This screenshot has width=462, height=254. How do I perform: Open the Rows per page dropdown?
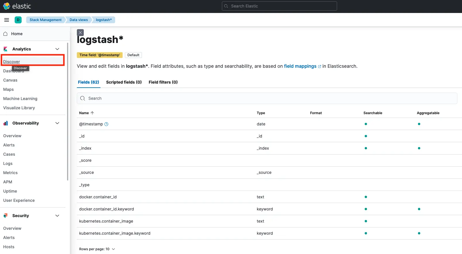pos(97,249)
